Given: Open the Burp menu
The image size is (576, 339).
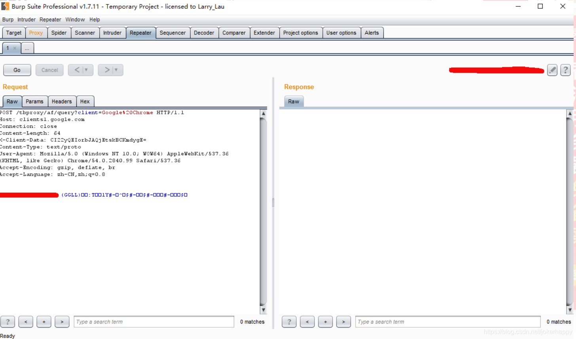Looking at the screenshot, I should [8, 19].
